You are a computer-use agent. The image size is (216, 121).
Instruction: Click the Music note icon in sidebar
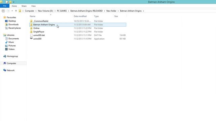[6, 42]
